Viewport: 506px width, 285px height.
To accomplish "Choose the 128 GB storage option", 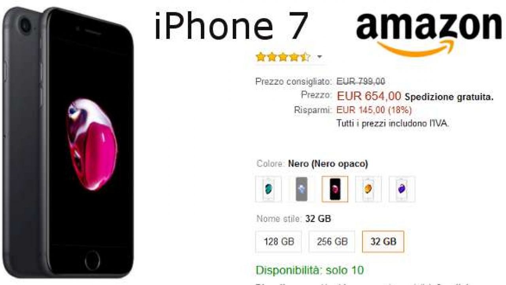I will tap(279, 241).
